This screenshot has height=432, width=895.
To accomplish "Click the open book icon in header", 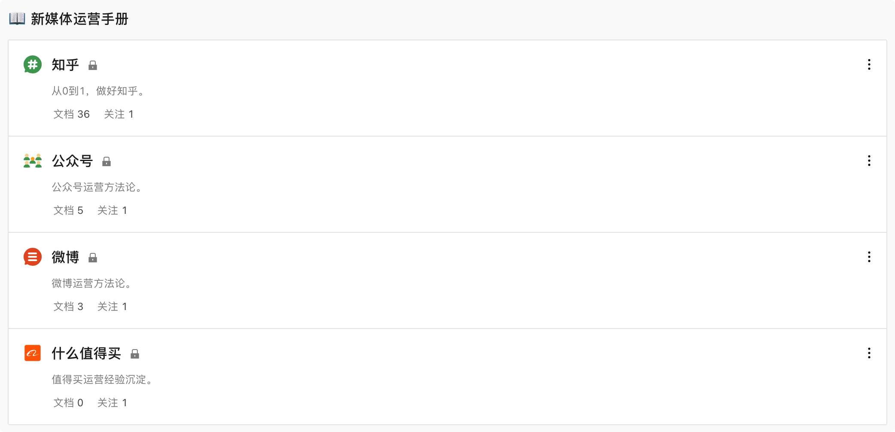I will tap(17, 18).
